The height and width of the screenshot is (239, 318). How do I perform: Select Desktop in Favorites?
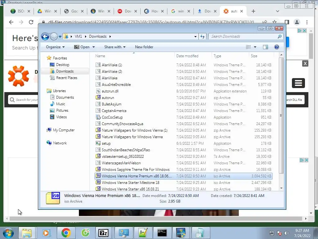coord(63,65)
